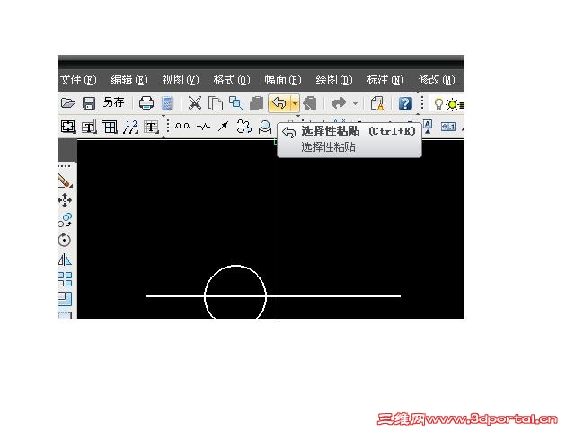Click the copy icon

216,103
